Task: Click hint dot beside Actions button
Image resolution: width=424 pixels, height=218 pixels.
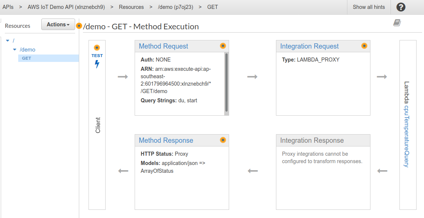Action: point(79,26)
